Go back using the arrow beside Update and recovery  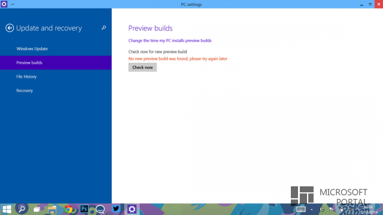pos(10,28)
